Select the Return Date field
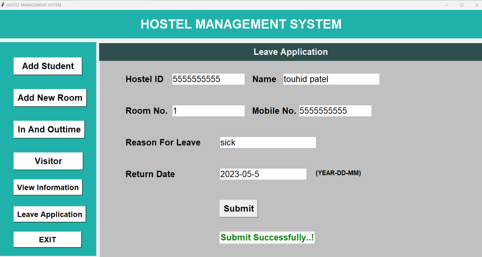The image size is (482, 257). tap(263, 174)
